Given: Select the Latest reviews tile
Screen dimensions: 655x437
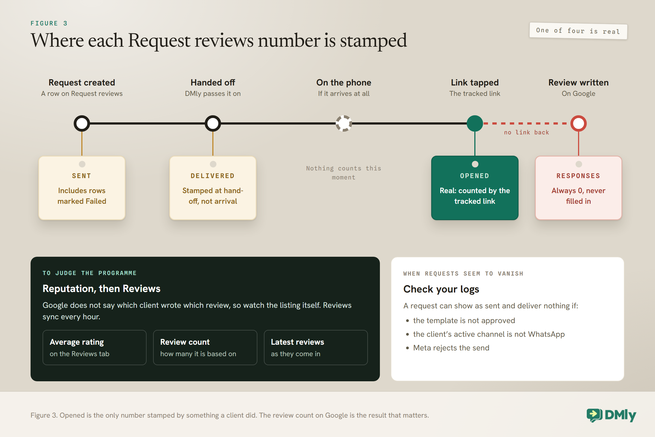Looking at the screenshot, I should tap(316, 347).
